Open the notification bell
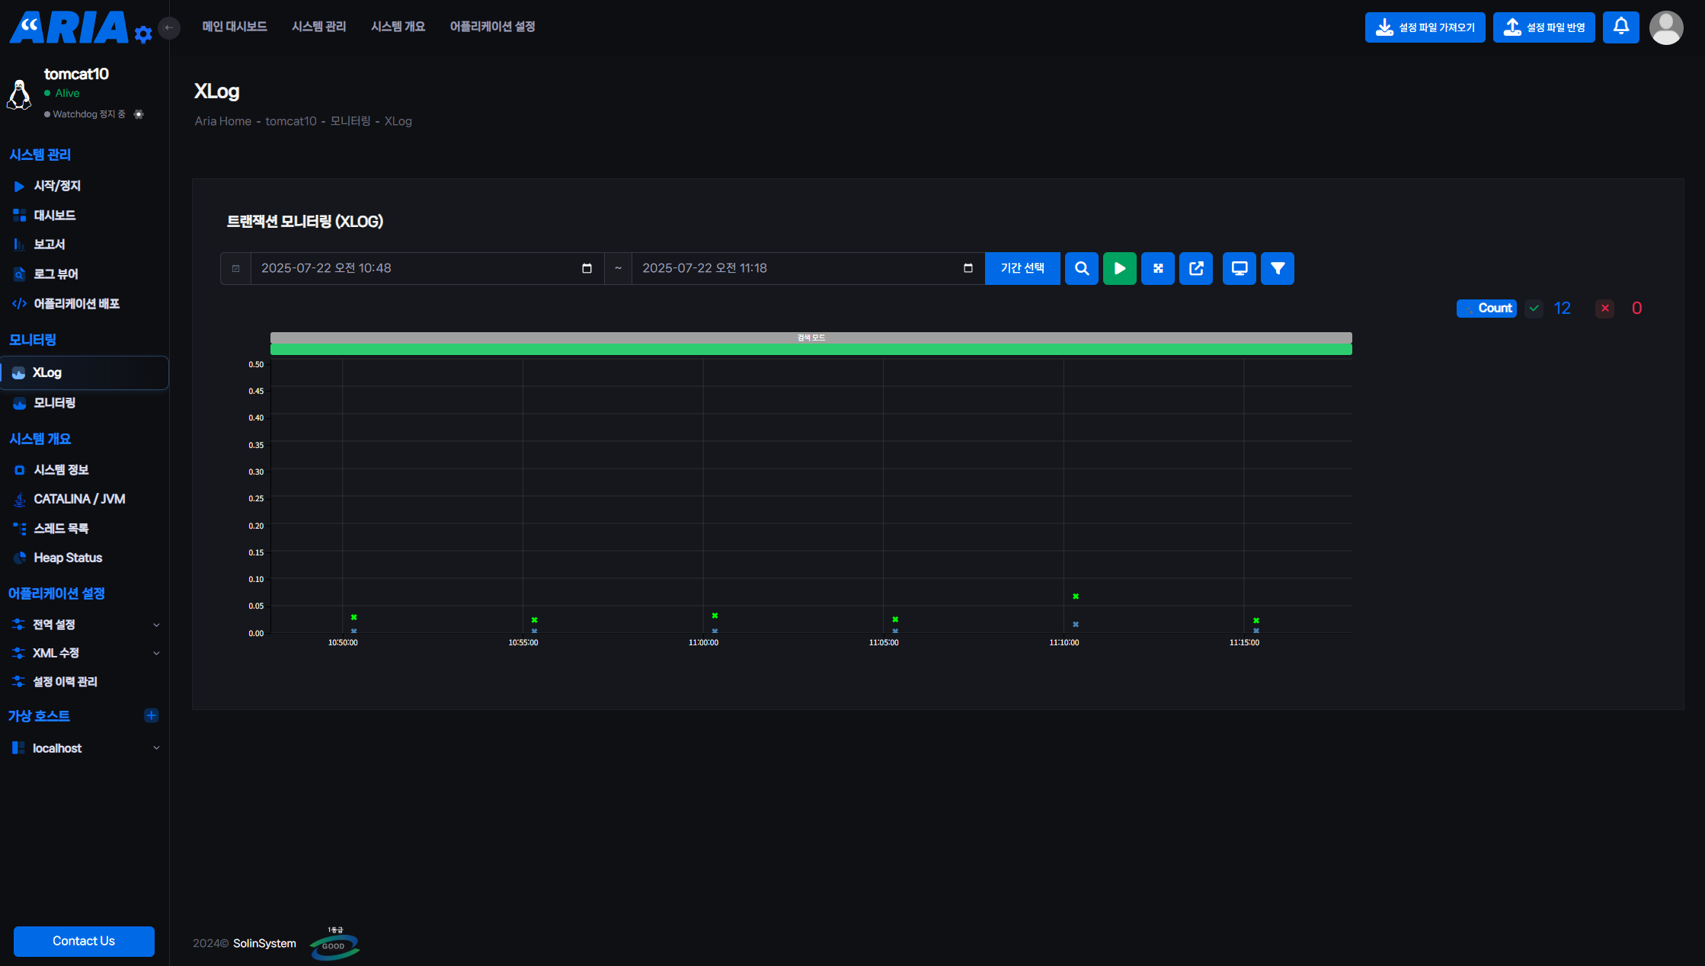This screenshot has height=966, width=1705. (1620, 27)
